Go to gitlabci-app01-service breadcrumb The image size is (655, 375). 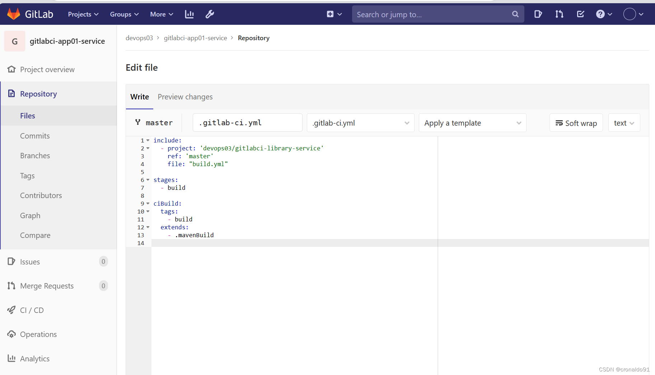[195, 38]
